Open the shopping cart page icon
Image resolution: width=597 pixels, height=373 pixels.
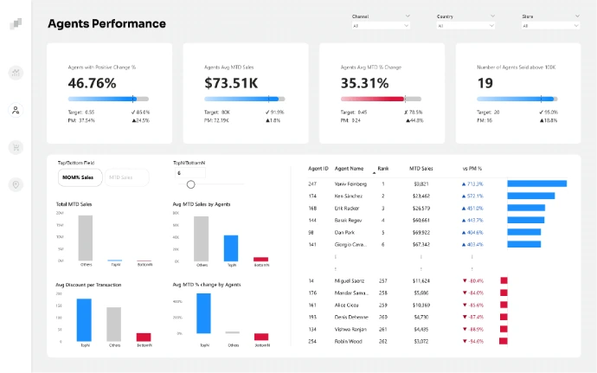16,147
